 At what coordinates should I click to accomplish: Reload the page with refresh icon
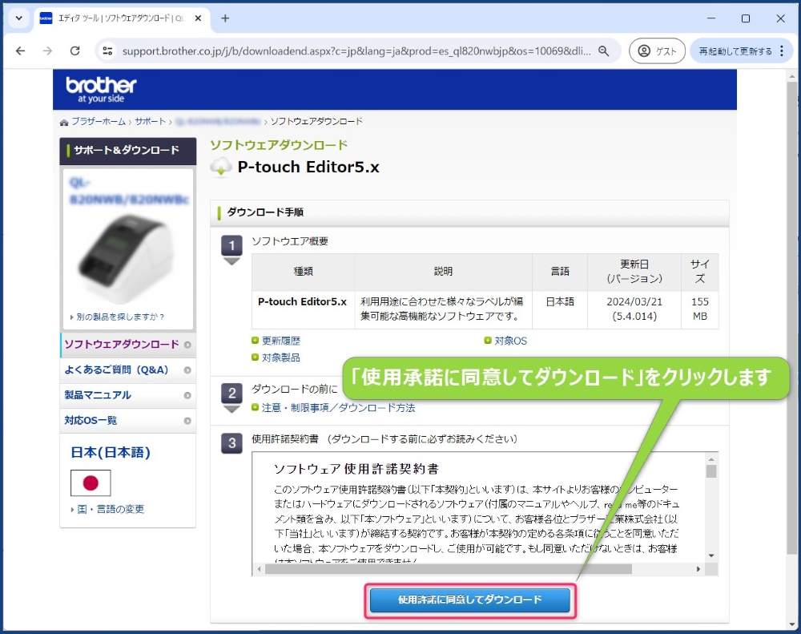tap(75, 50)
